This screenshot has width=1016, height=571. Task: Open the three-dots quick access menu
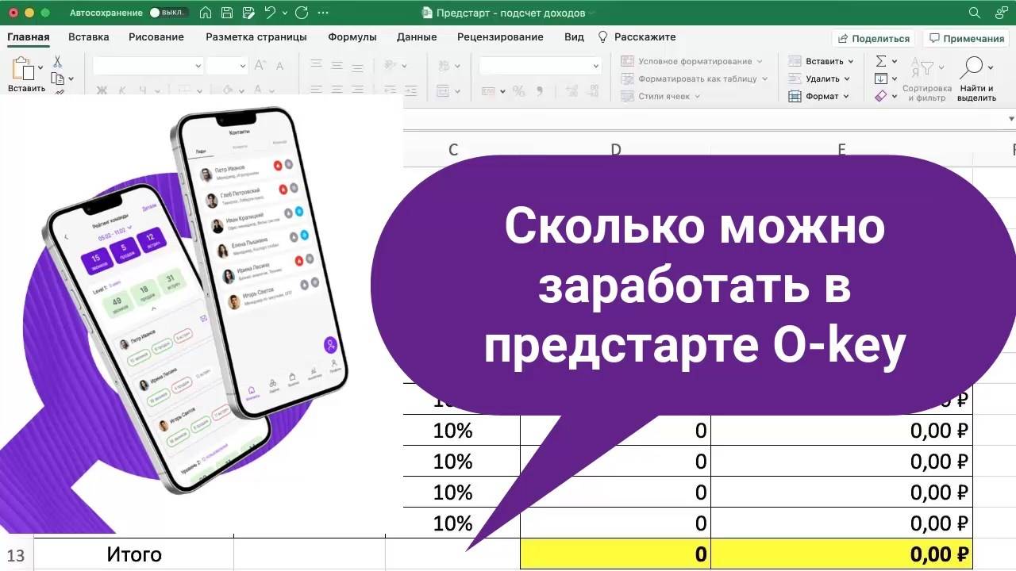coord(322,13)
